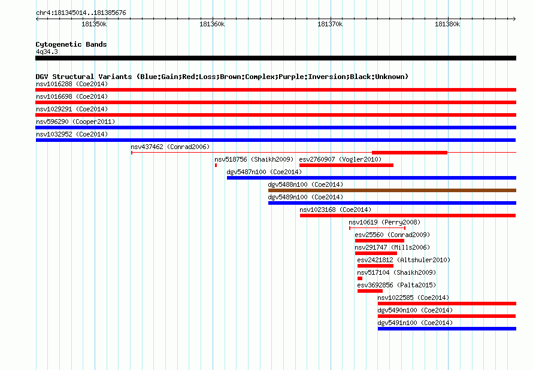Click the blue bar under dgv5491n100
533x370 pixels.
click(447, 329)
